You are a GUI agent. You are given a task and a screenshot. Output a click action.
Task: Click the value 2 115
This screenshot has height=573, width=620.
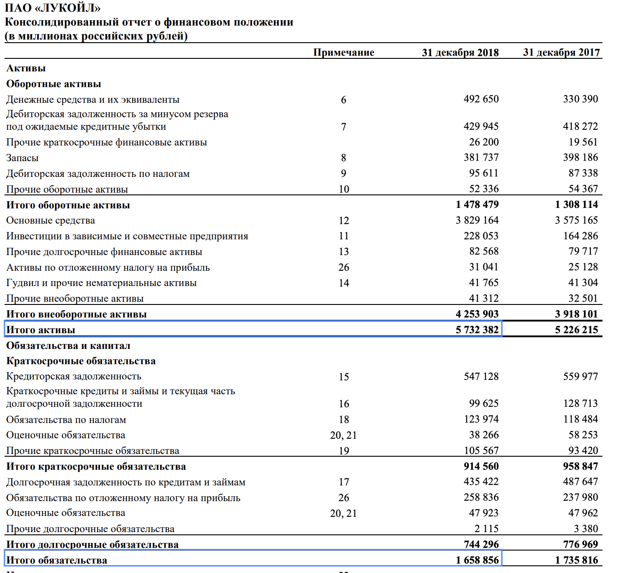pos(487,529)
